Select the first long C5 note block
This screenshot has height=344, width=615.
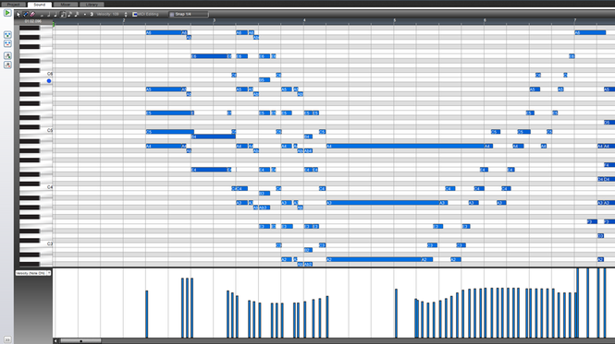tap(170, 132)
